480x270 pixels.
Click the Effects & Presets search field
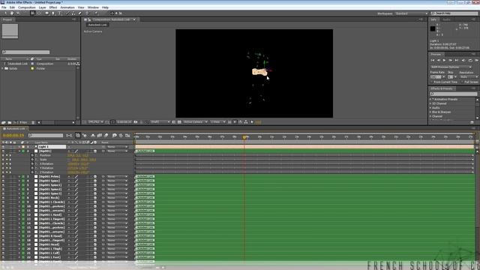tap(454, 94)
